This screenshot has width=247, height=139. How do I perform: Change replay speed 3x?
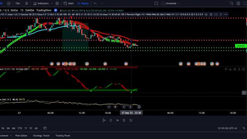117,120
